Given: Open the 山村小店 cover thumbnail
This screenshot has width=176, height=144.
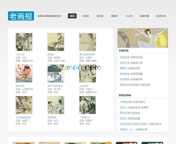Looking at the screenshot, I should tap(24, 42).
